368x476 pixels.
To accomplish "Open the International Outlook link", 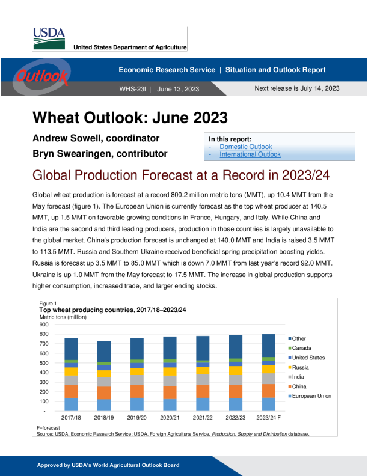I will pyautogui.click(x=250, y=154).
